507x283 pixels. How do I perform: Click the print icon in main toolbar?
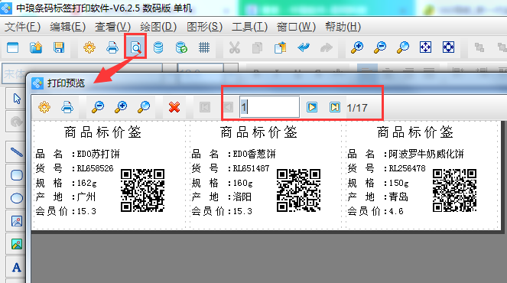pyautogui.click(x=112, y=47)
